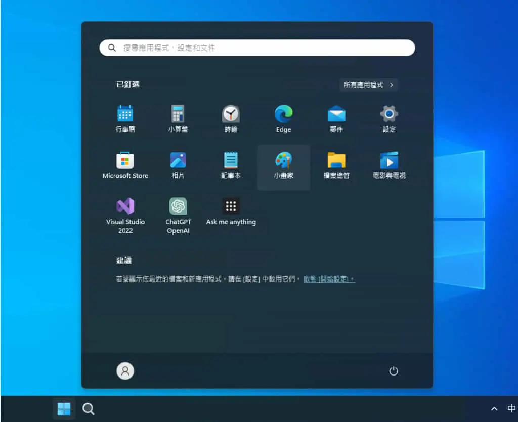Open the Notepad app
Screen dimensions: 518x422
pos(231,165)
